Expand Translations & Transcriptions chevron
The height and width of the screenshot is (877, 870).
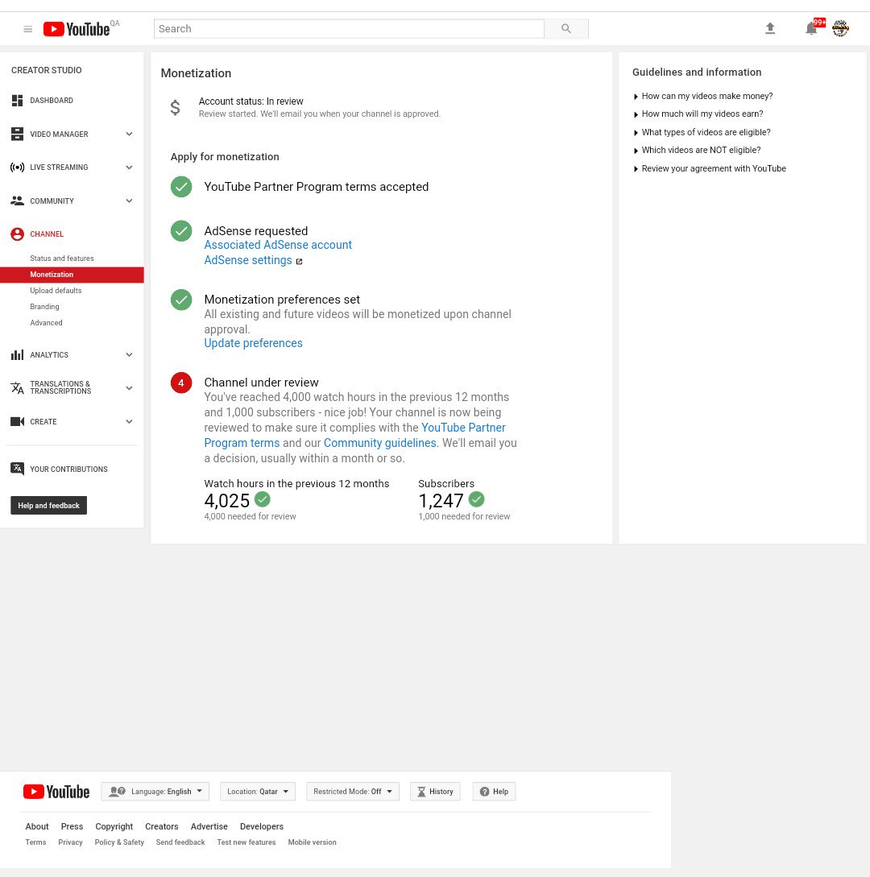pos(129,387)
